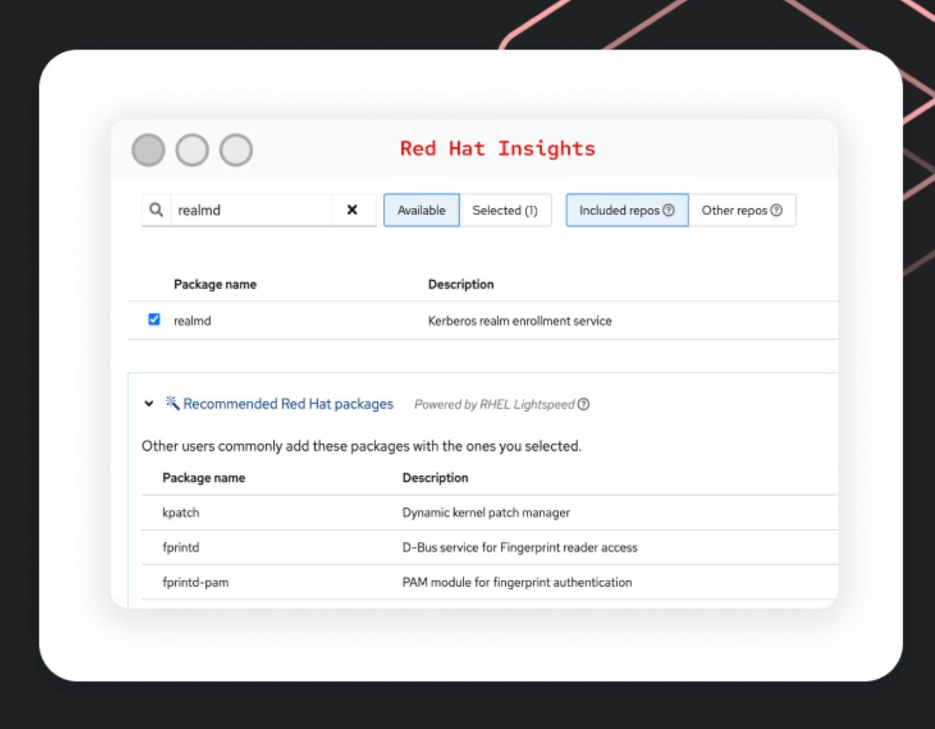The image size is (935, 729).
Task: Open help icon next to RHEL Lightspeed
Action: (x=583, y=404)
